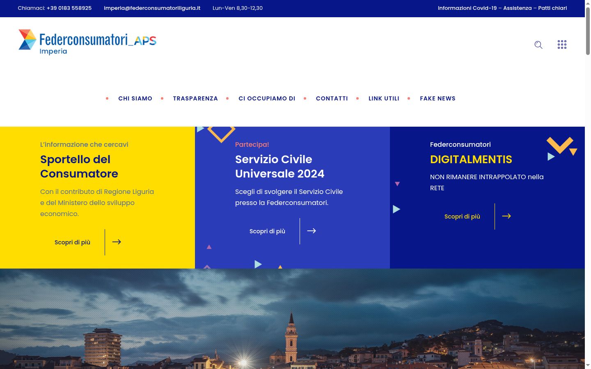This screenshot has width=591, height=369.
Task: Click the page vertical scrollbar thumb
Action: [588, 31]
